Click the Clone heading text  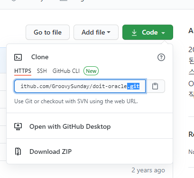coord(40,57)
